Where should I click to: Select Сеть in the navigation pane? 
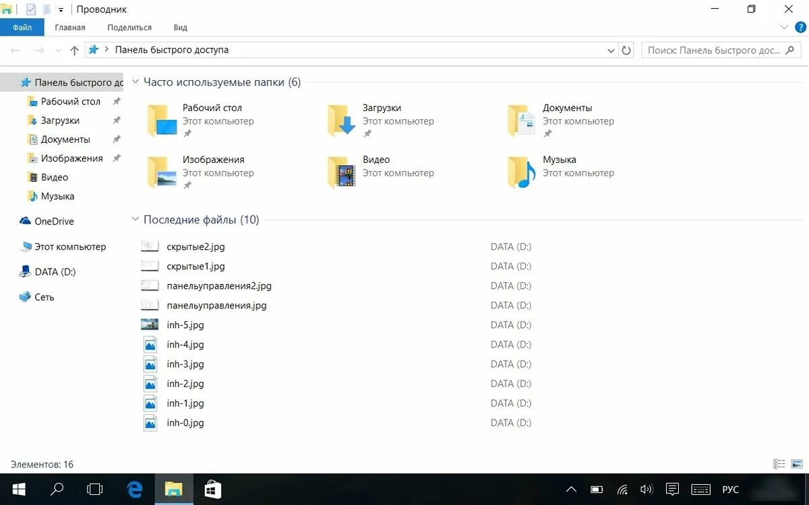44,297
